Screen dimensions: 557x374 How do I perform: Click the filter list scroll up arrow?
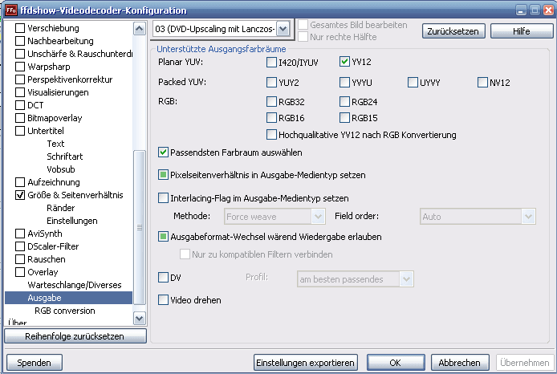(x=140, y=28)
